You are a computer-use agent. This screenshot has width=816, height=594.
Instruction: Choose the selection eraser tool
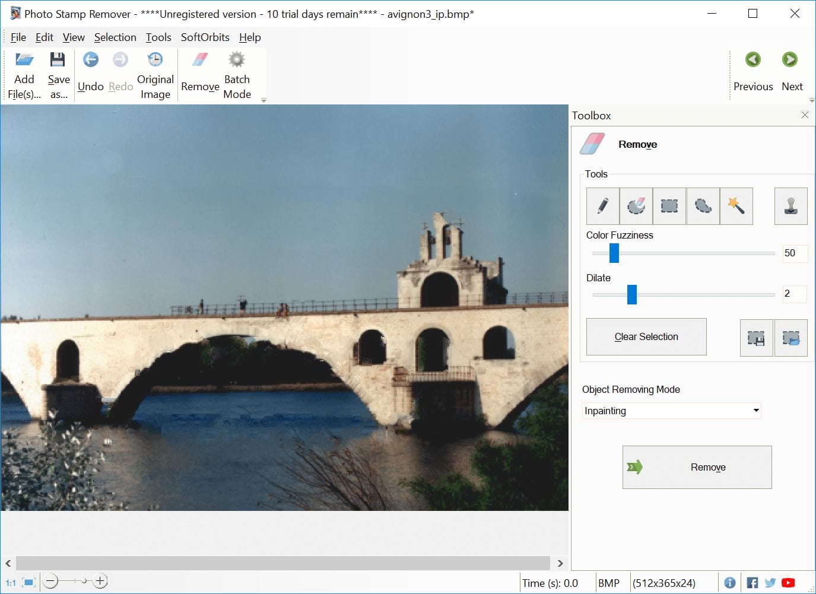(636, 206)
